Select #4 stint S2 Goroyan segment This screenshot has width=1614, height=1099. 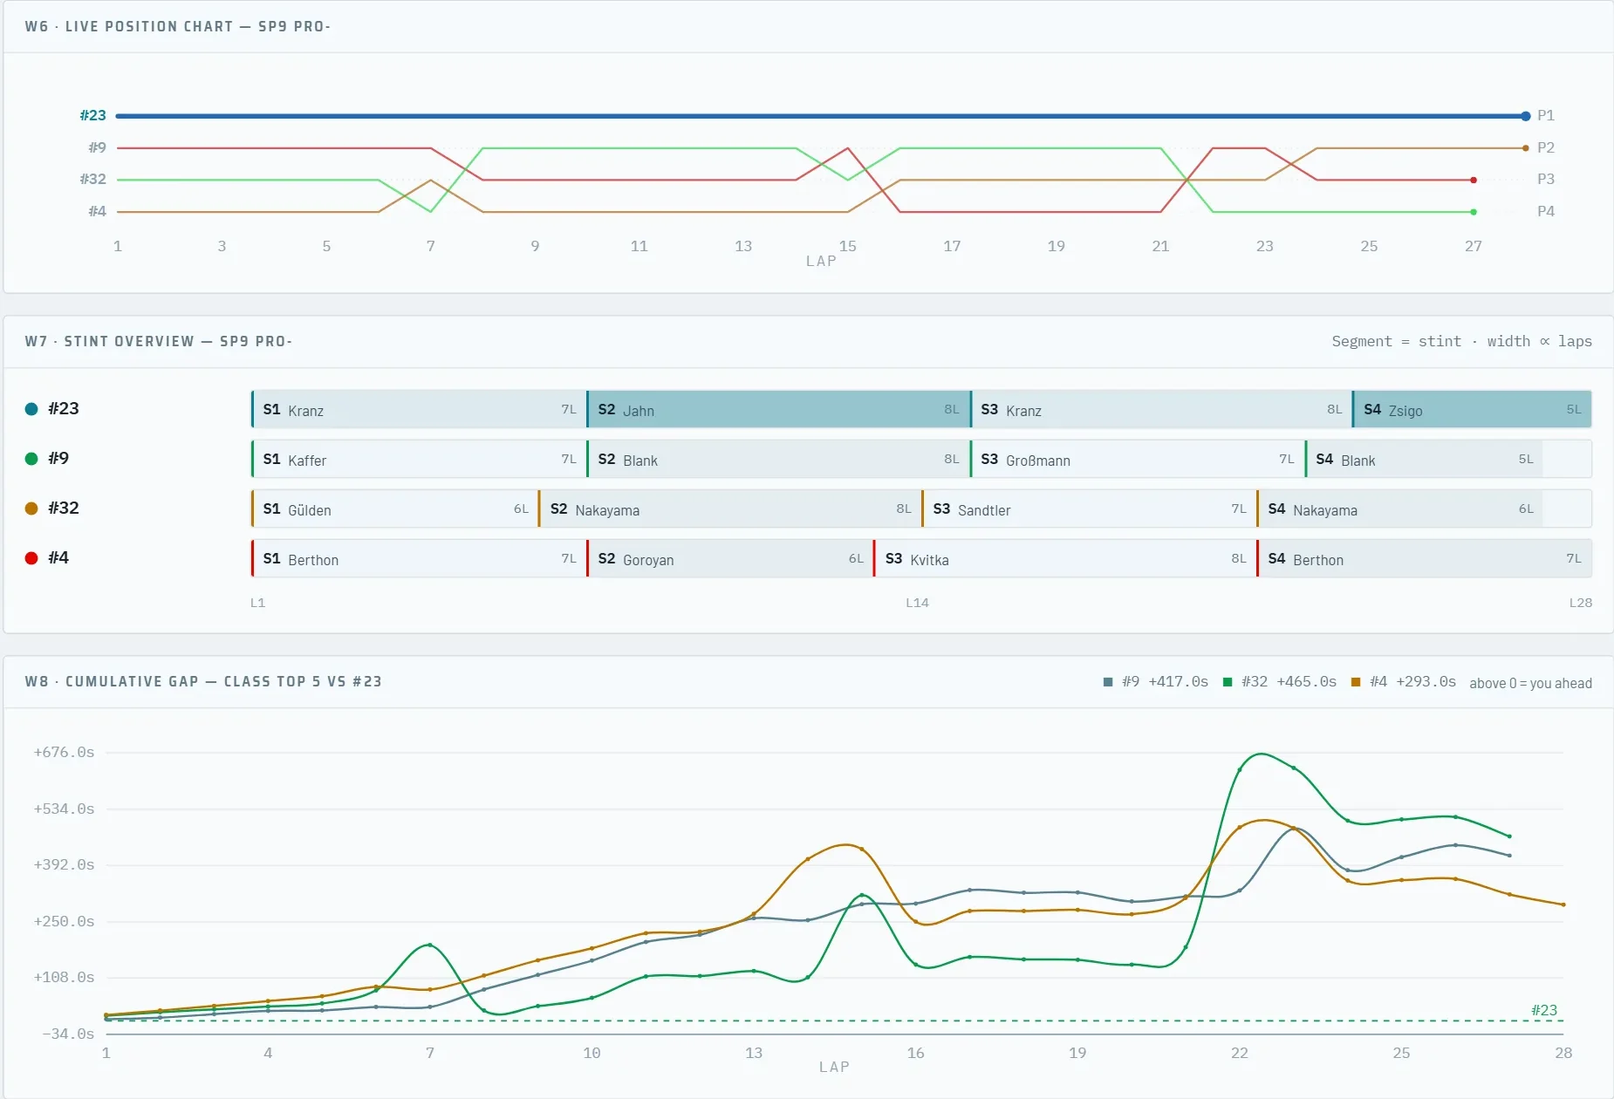coord(730,559)
